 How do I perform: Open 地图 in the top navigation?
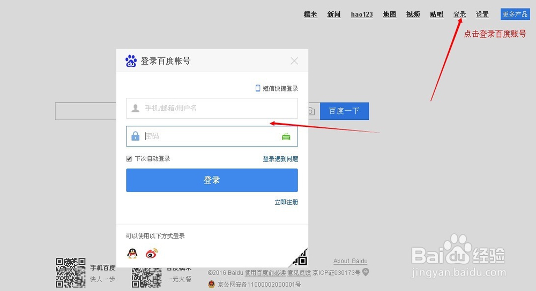pos(389,14)
